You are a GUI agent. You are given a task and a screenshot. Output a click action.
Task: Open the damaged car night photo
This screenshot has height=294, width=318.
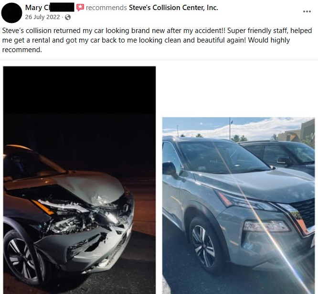pos(79,180)
